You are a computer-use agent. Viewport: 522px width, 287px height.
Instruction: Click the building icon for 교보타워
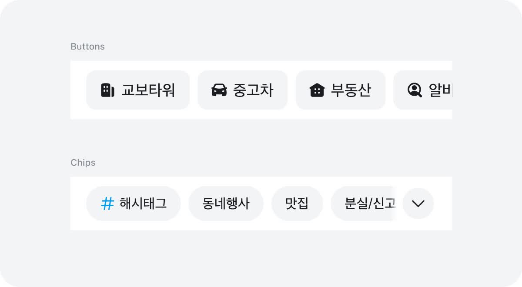107,90
